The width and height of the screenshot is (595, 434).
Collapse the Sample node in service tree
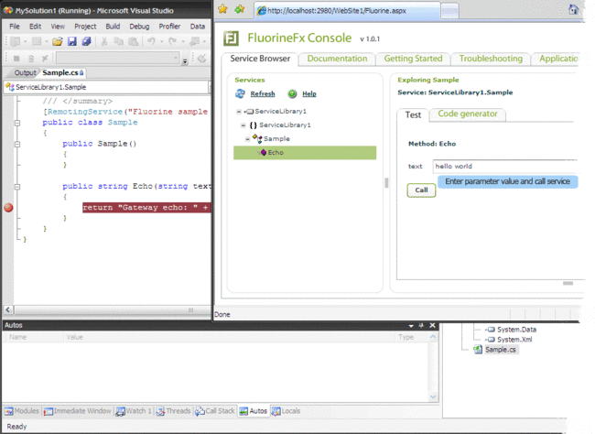pos(247,139)
